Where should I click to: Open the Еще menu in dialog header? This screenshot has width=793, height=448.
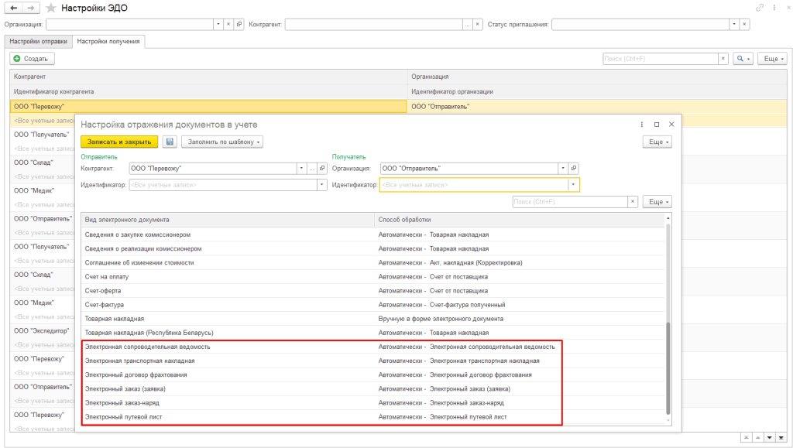tap(657, 142)
